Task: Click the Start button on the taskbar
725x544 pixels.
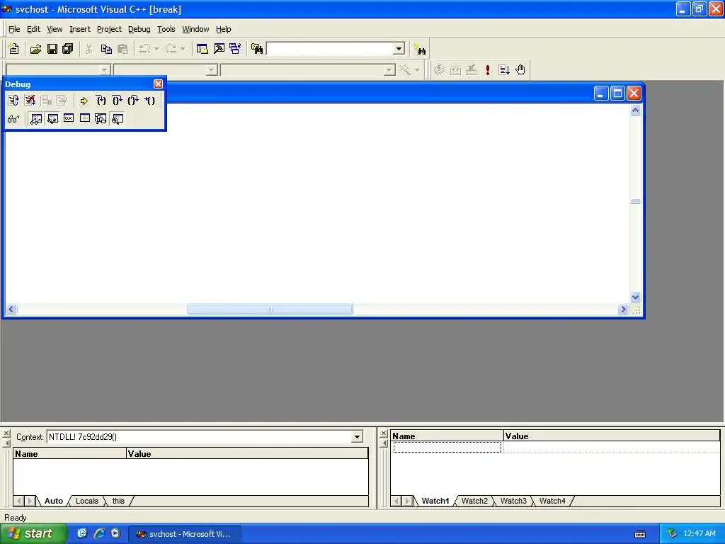Action: pos(33,533)
